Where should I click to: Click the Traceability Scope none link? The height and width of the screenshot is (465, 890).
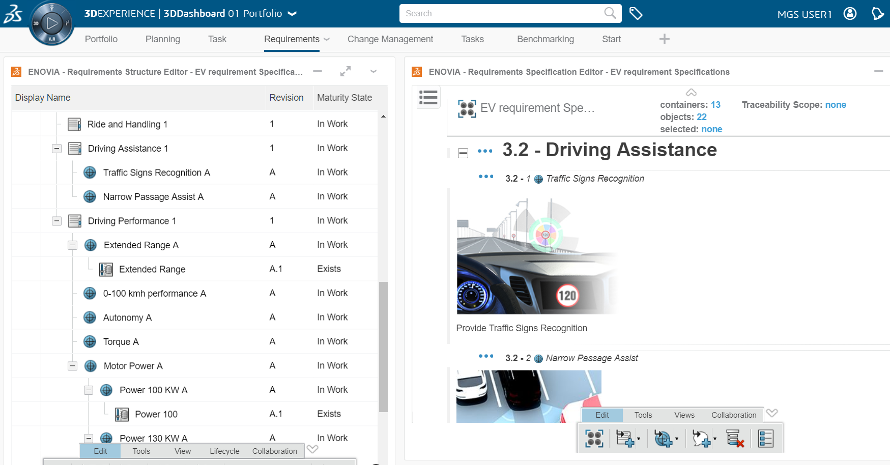tap(836, 105)
